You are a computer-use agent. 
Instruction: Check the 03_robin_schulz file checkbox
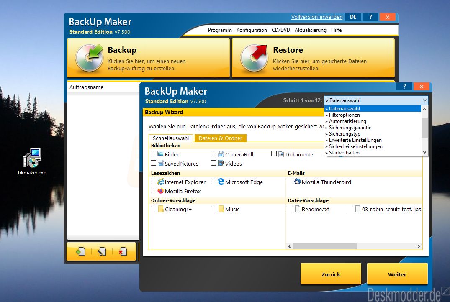coord(350,209)
